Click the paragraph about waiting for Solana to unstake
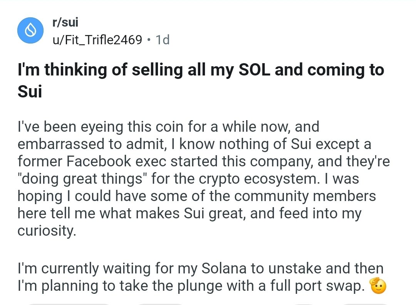The height and width of the screenshot is (305, 416). (202, 277)
